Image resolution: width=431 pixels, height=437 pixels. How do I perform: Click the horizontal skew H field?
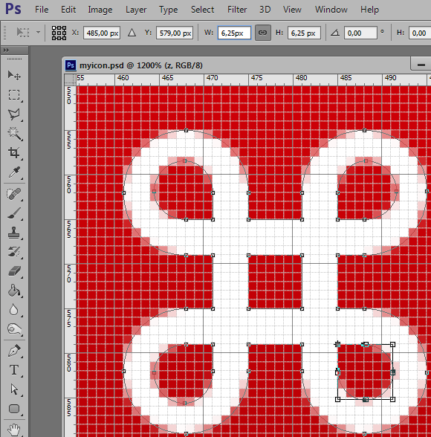pos(420,33)
